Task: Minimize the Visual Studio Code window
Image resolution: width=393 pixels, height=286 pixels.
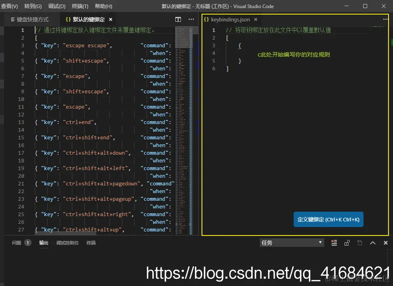Action: coord(347,6)
